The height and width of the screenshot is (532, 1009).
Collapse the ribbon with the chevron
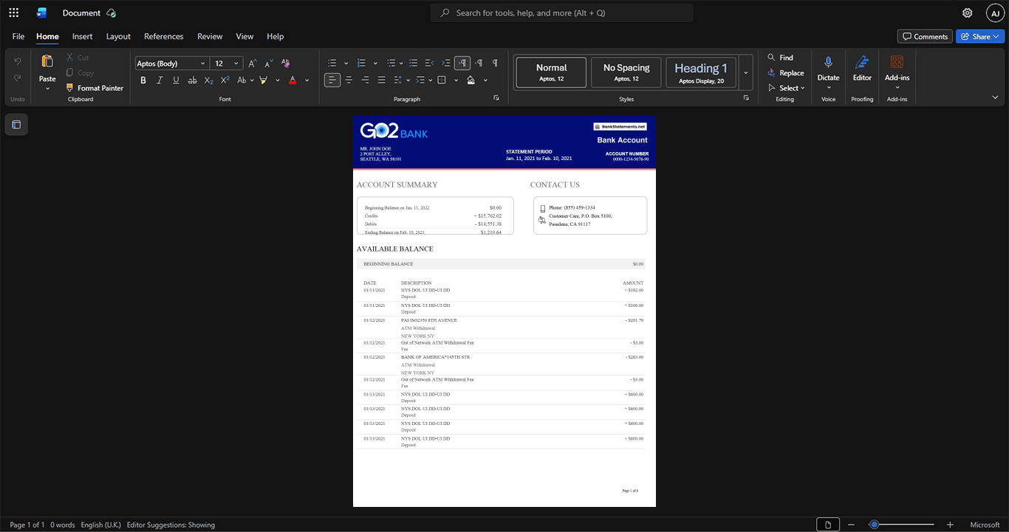coord(995,97)
